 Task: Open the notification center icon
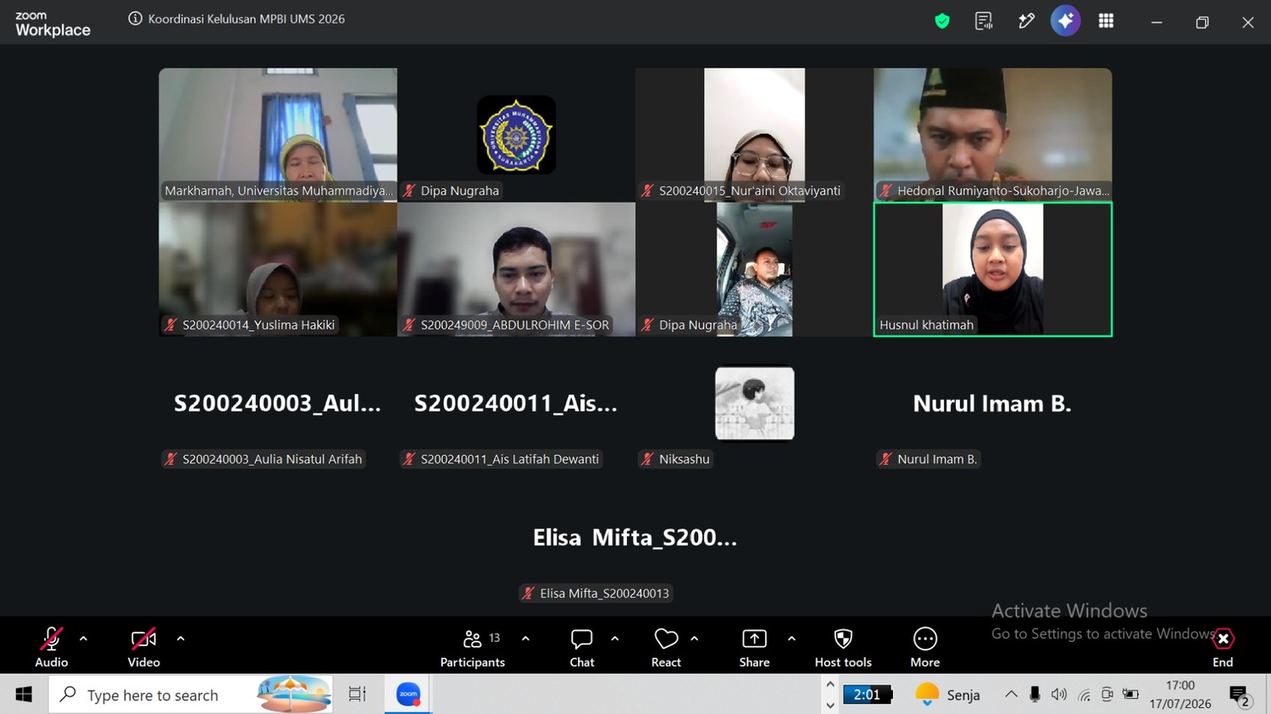coord(1240,695)
